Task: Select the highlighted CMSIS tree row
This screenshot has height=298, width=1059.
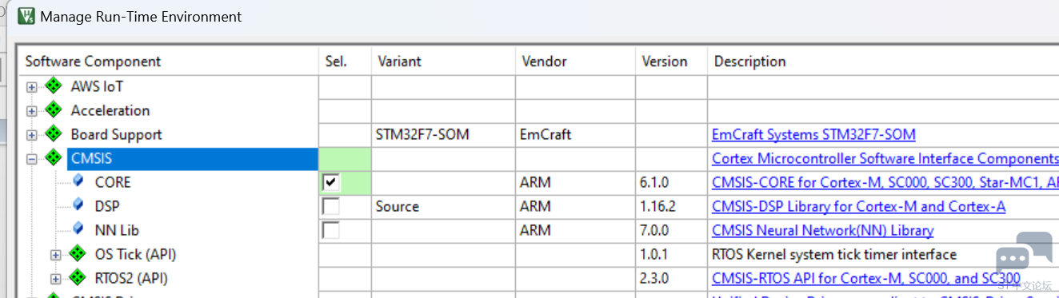Action: (x=193, y=159)
